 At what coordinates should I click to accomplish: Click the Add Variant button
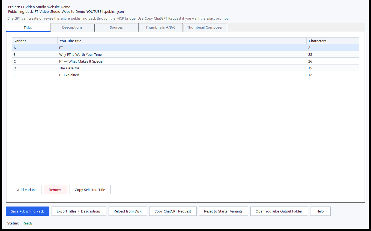point(26,190)
